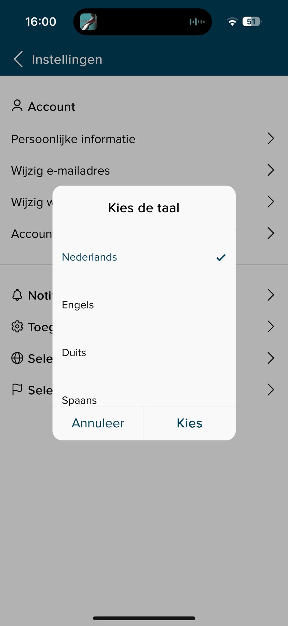Open Persoonlijke informatie via its chevron

271,138
